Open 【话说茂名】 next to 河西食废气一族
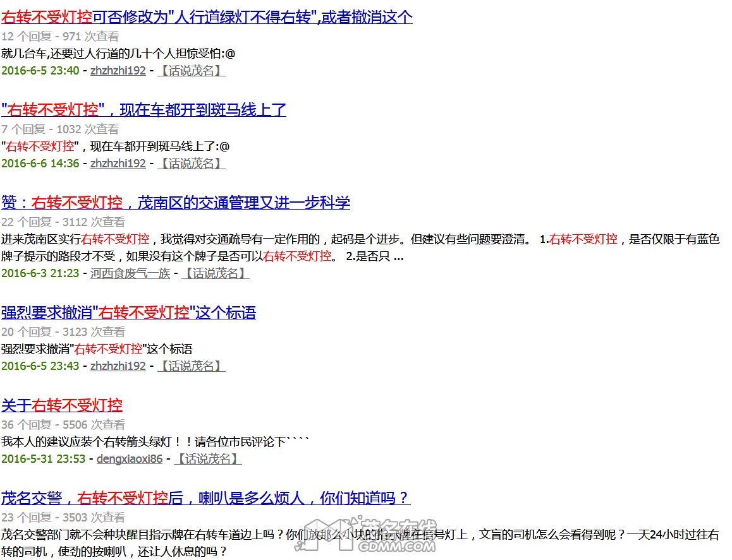 point(216,273)
